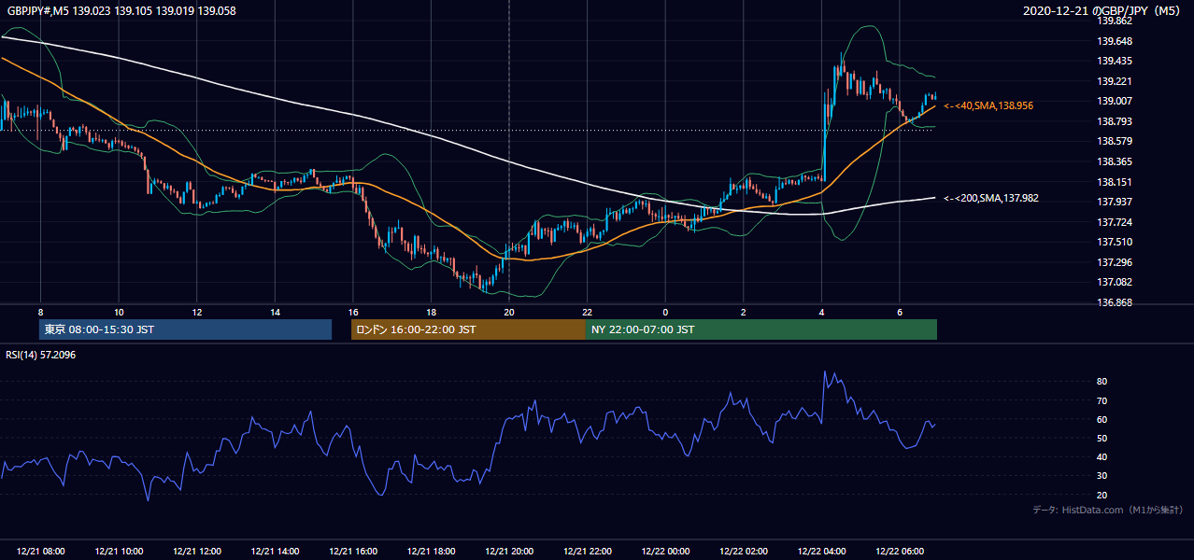Image resolution: width=1194 pixels, height=560 pixels.
Task: Click the time axis label 12/21 08:00
Action: [x=40, y=552]
